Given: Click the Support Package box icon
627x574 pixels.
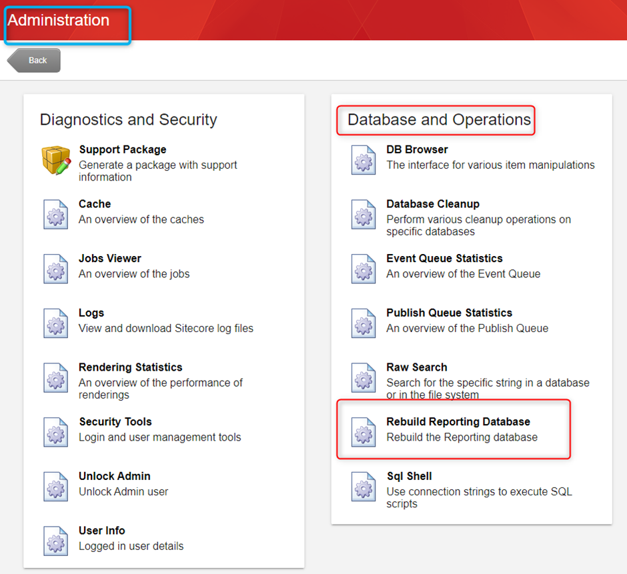Looking at the screenshot, I should click(x=56, y=160).
